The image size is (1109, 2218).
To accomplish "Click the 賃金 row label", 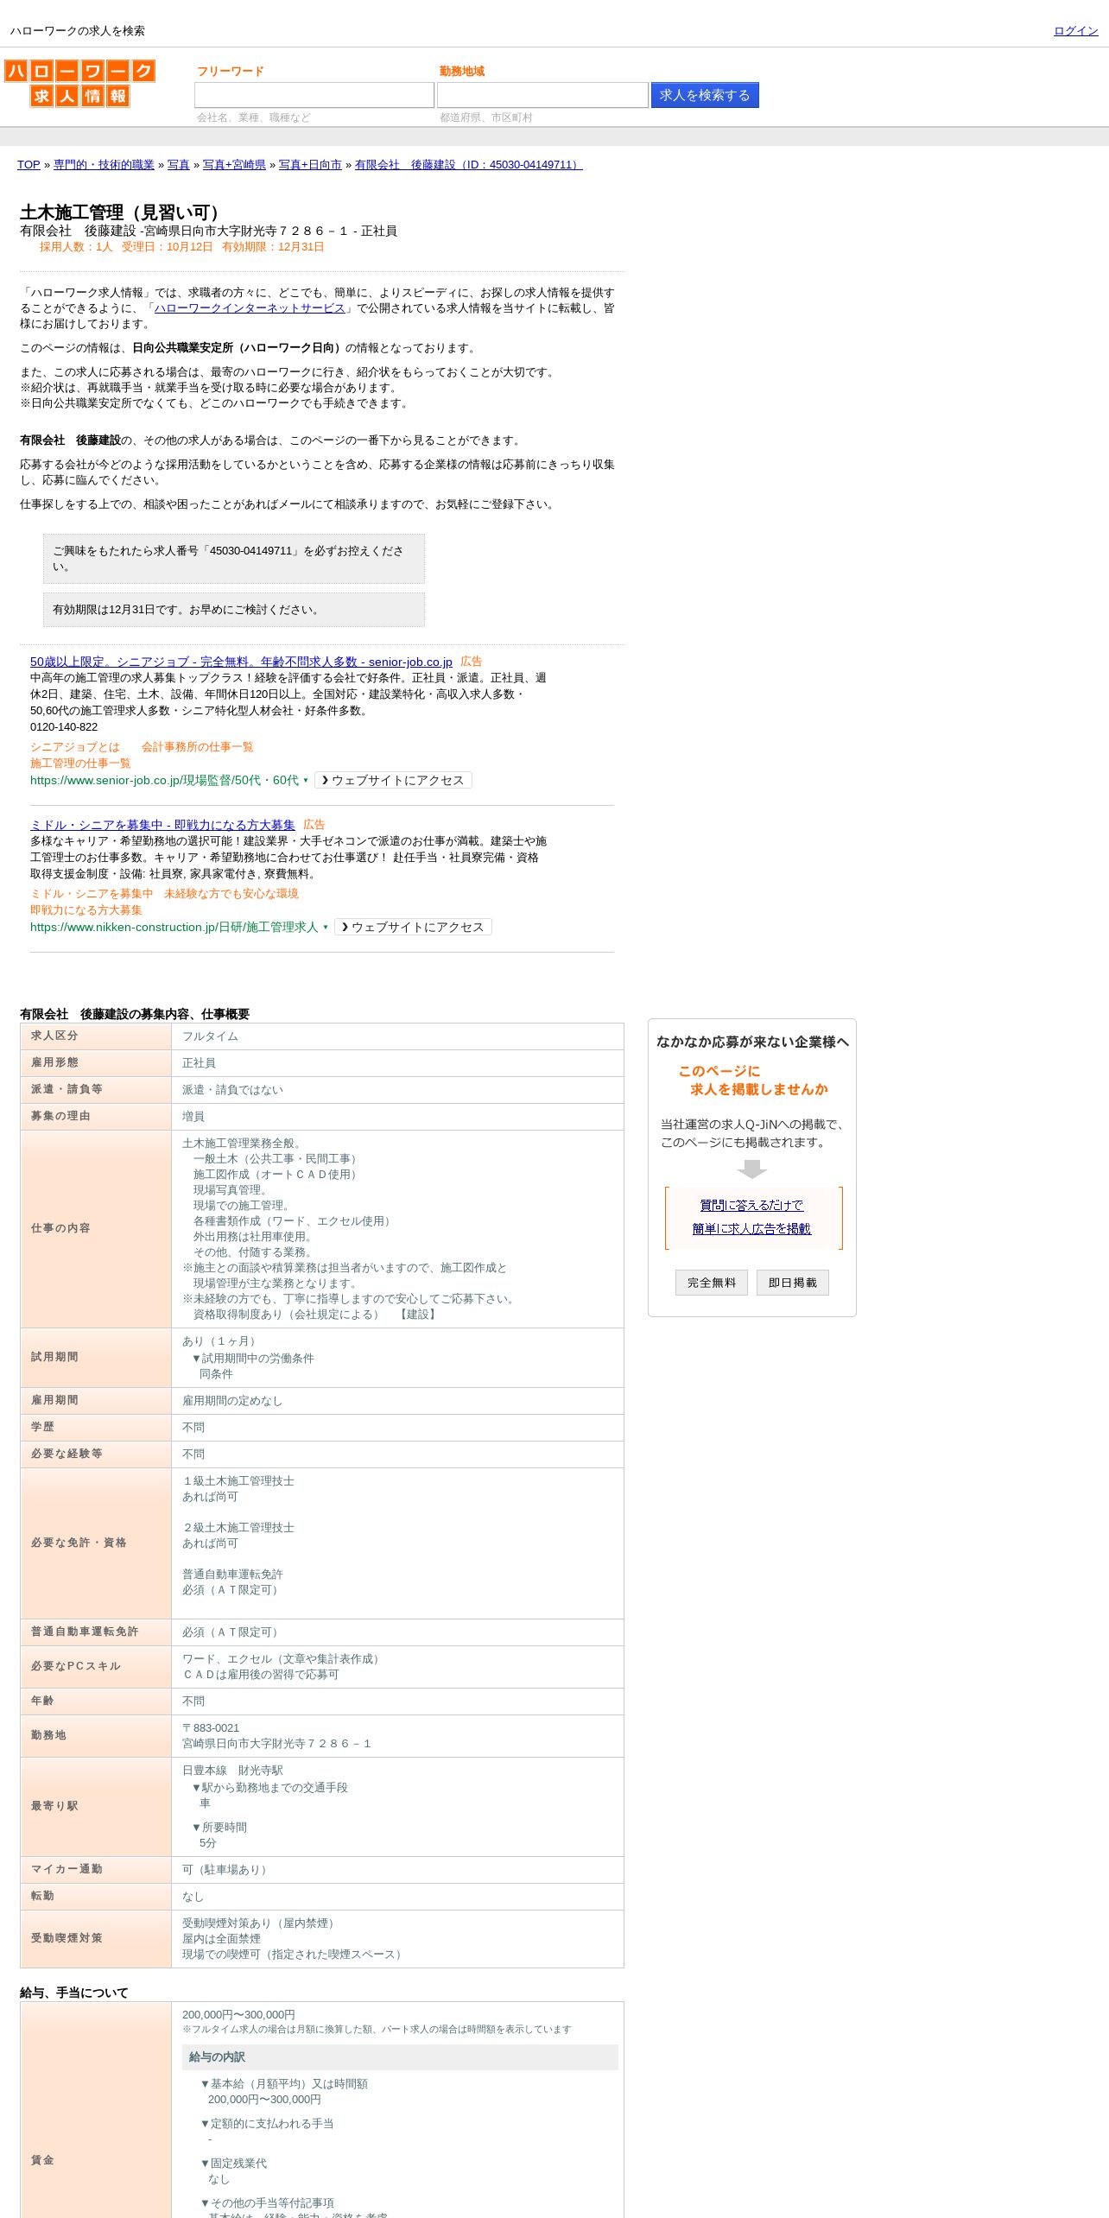I will [42, 2160].
